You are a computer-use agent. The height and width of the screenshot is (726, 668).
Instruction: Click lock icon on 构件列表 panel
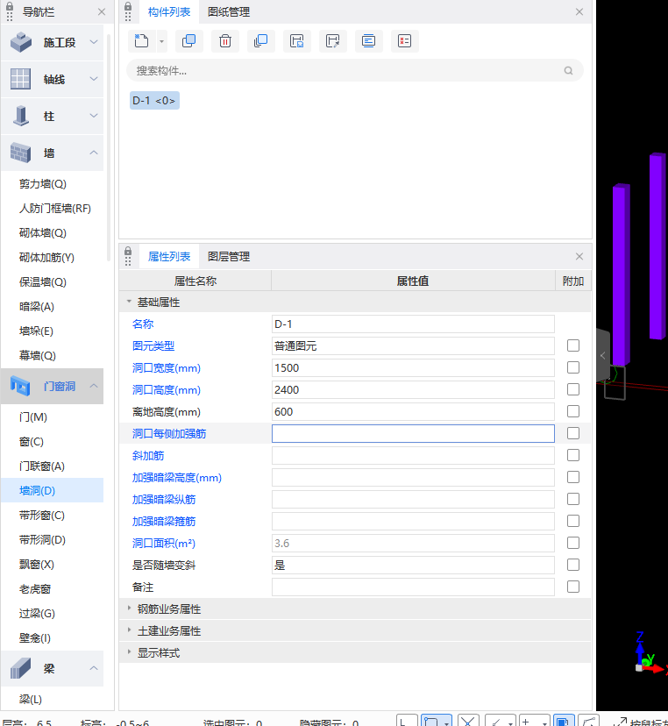(x=128, y=7)
